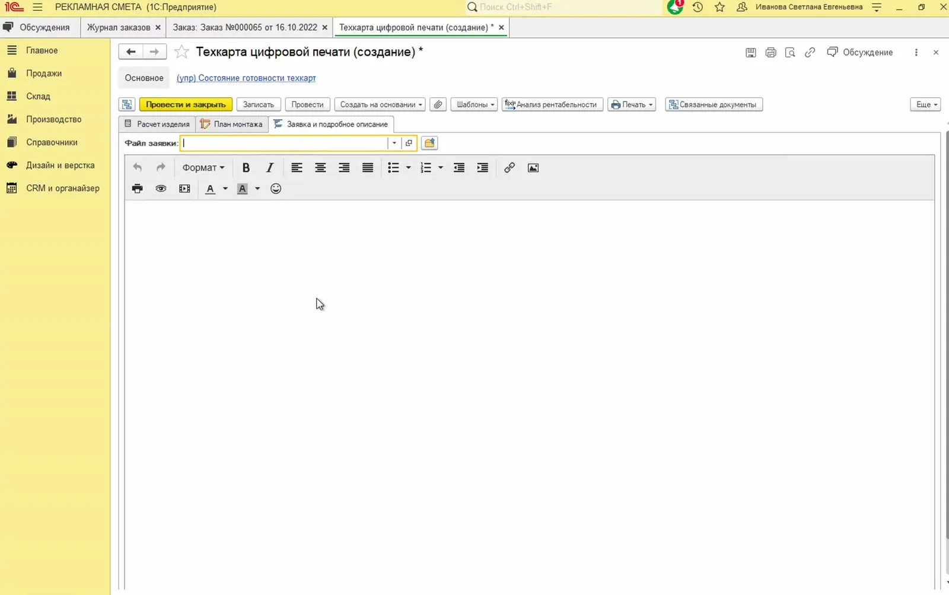This screenshot has height=595, width=949.
Task: Center align text in editor
Action: (320, 168)
